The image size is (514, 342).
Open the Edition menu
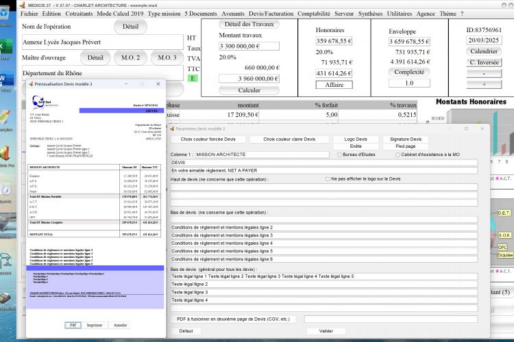[x=51, y=14]
